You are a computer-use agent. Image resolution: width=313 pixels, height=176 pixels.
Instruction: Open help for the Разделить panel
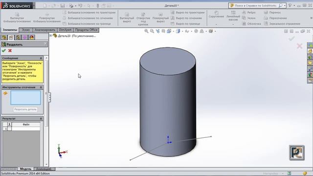[45, 44]
